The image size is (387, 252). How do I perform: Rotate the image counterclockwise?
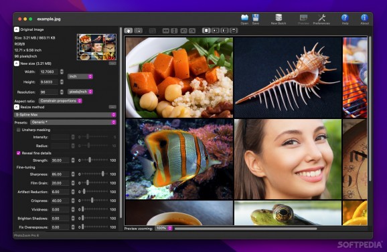[183, 31]
